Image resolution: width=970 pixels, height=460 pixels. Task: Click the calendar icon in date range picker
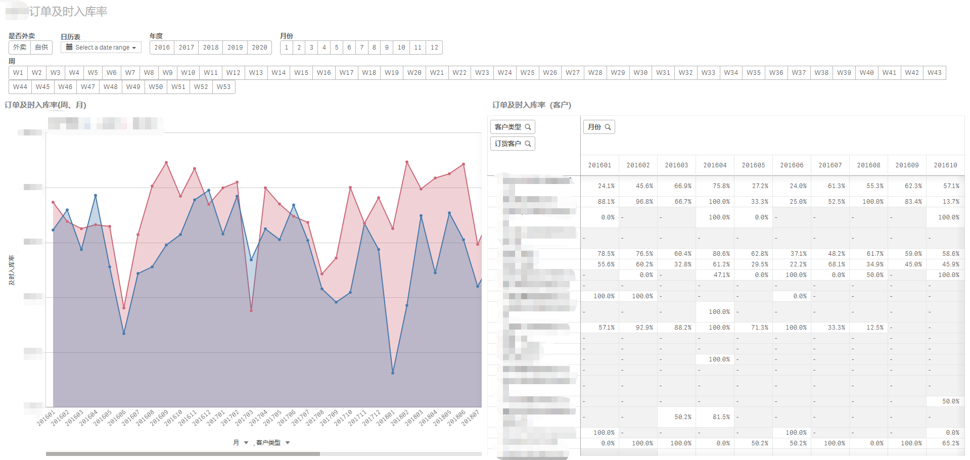tap(69, 47)
